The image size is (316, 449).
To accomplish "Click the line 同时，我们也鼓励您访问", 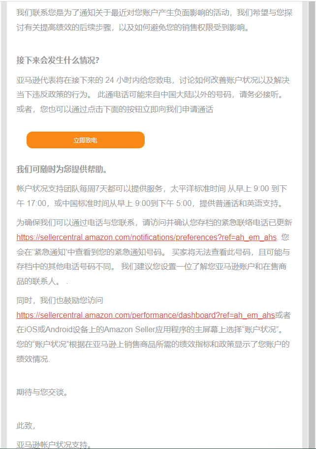I will pyautogui.click(x=60, y=300).
